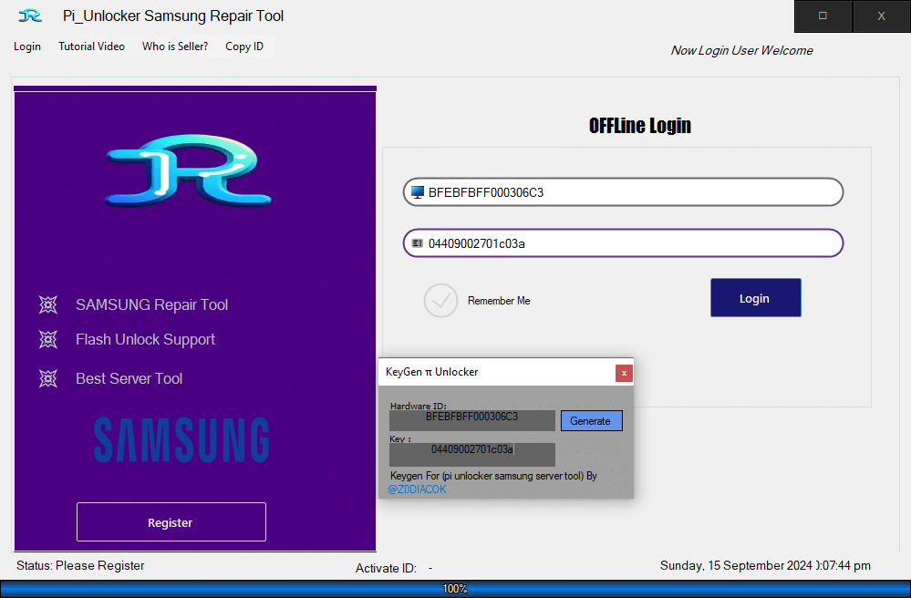Viewport: 911px width, 598px height.
Task: Click the Key field in the KeyGen dialog
Action: [471, 454]
